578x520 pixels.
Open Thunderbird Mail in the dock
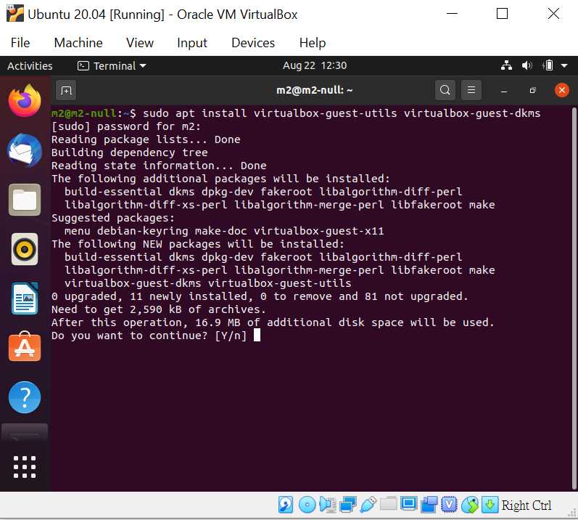tap(25, 150)
